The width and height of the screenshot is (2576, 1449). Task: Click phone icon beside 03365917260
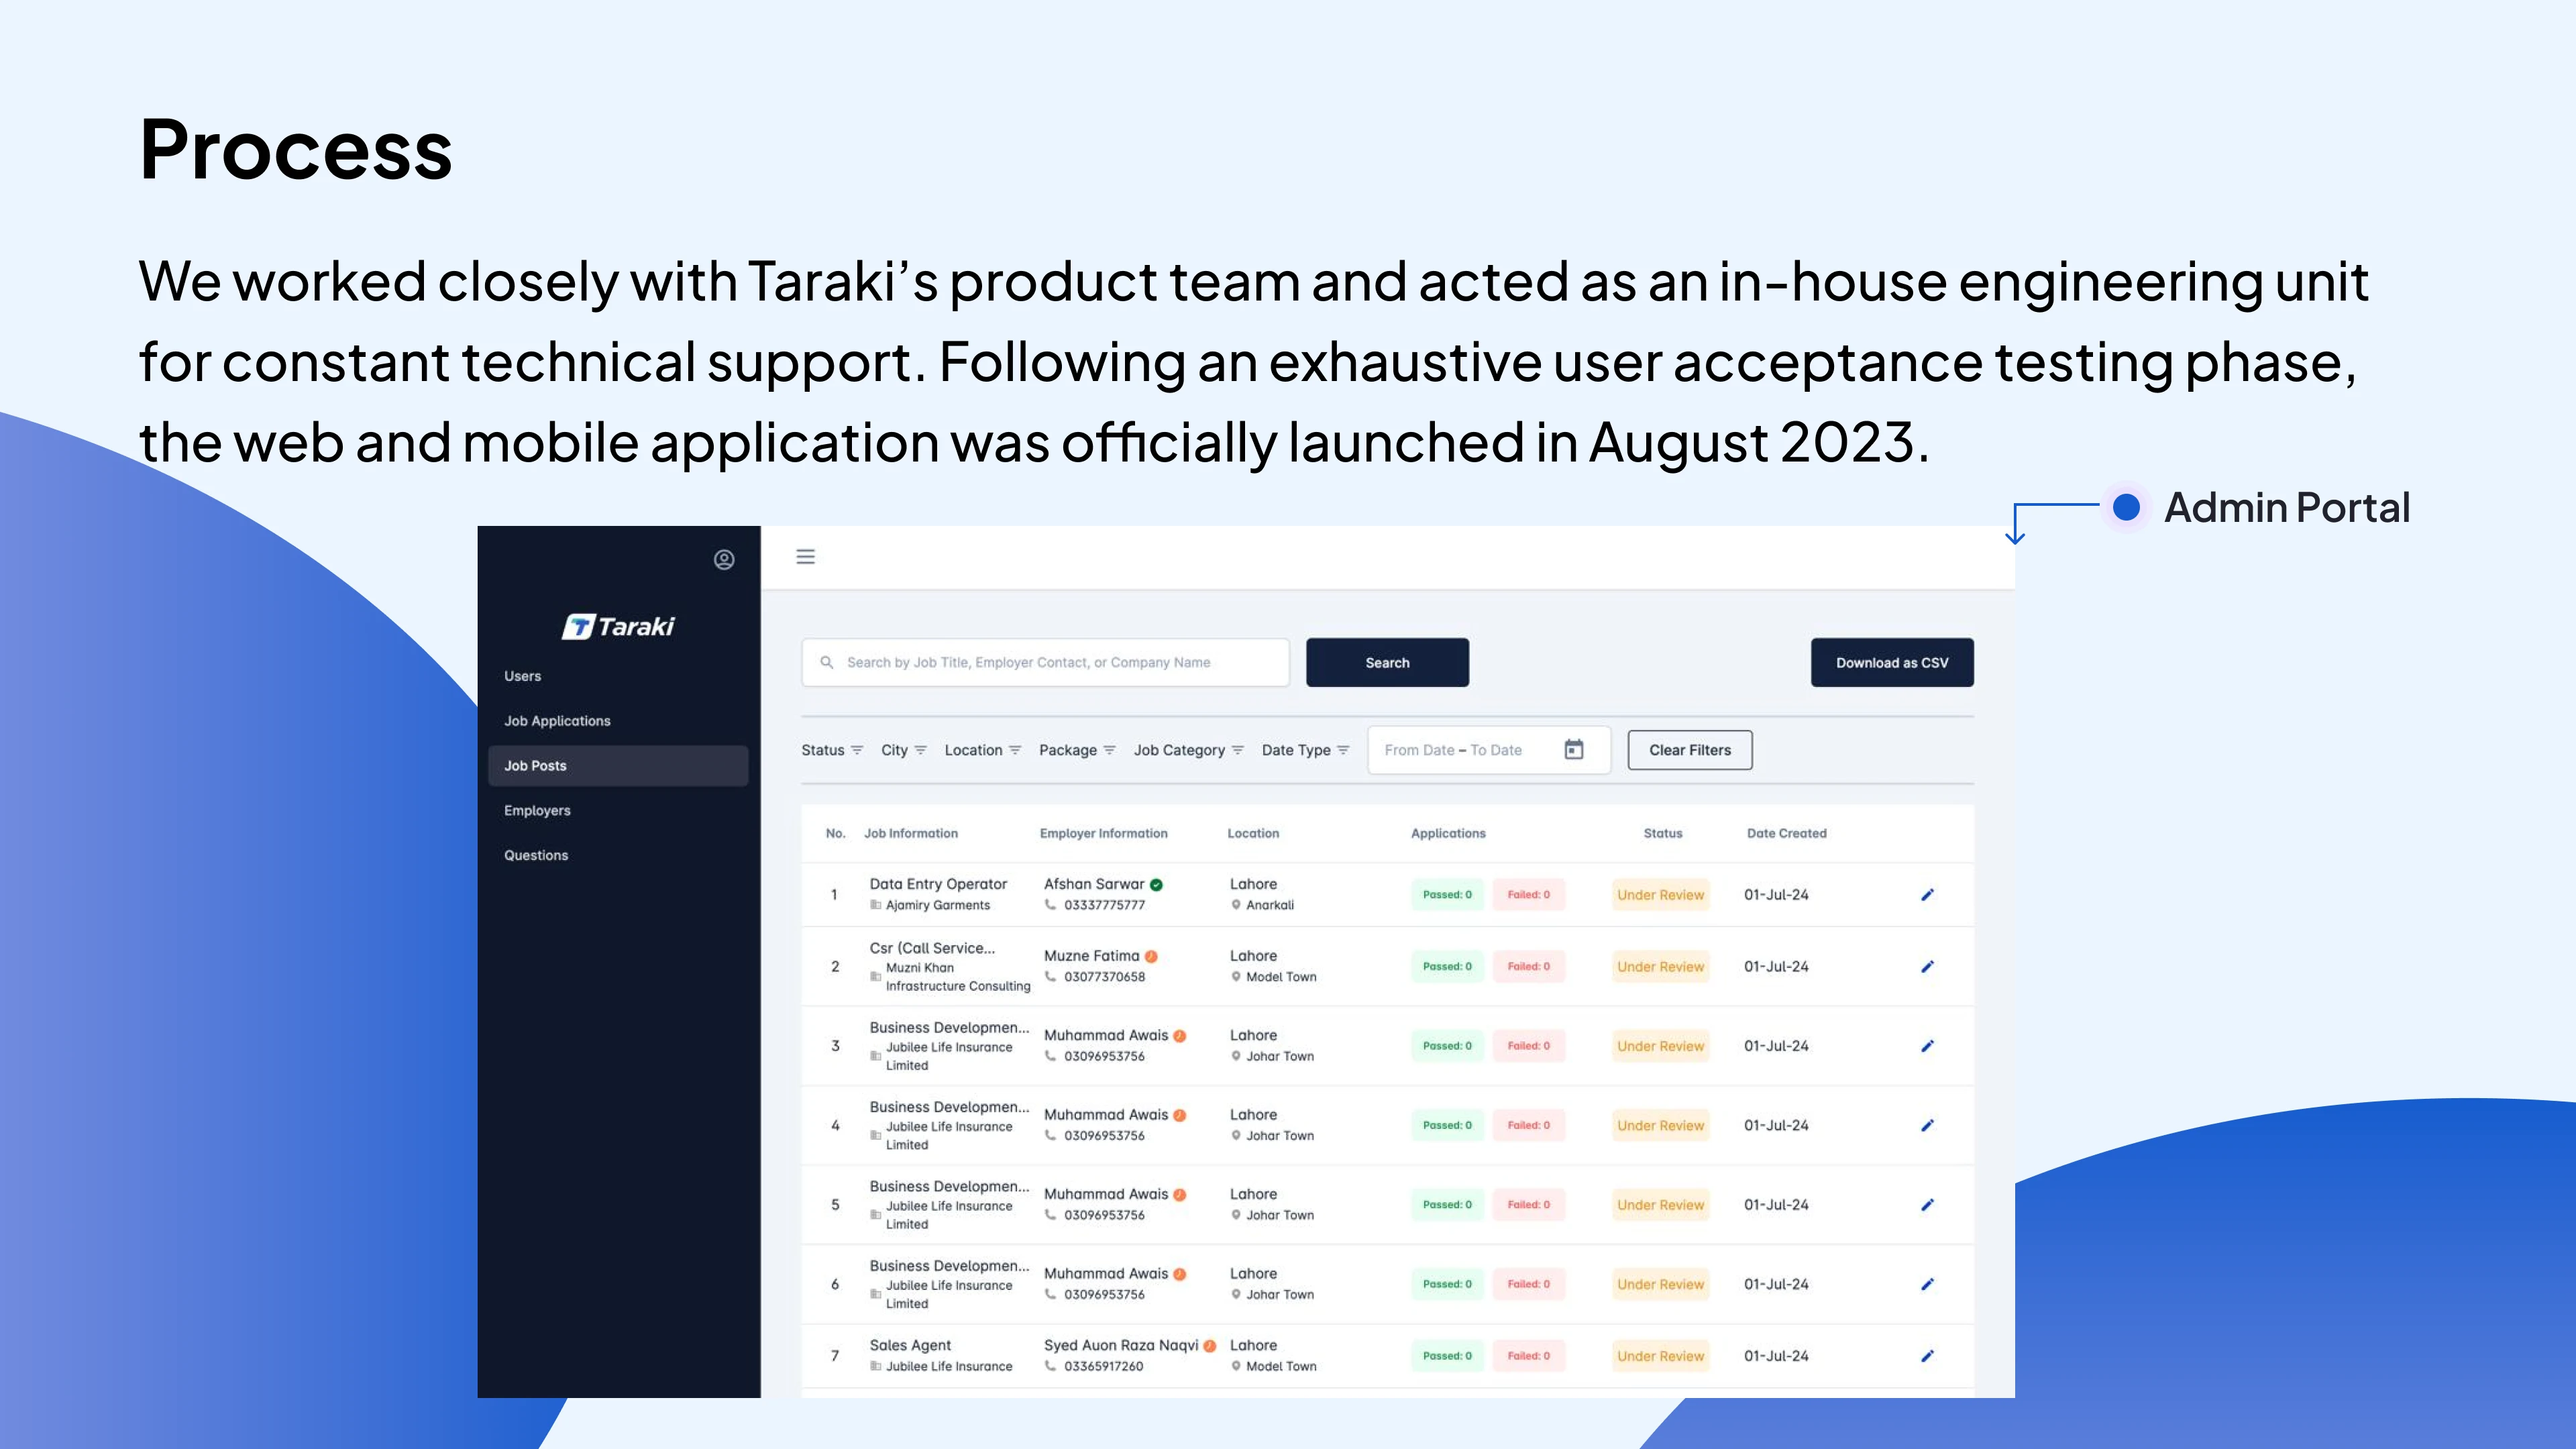tap(1050, 1365)
